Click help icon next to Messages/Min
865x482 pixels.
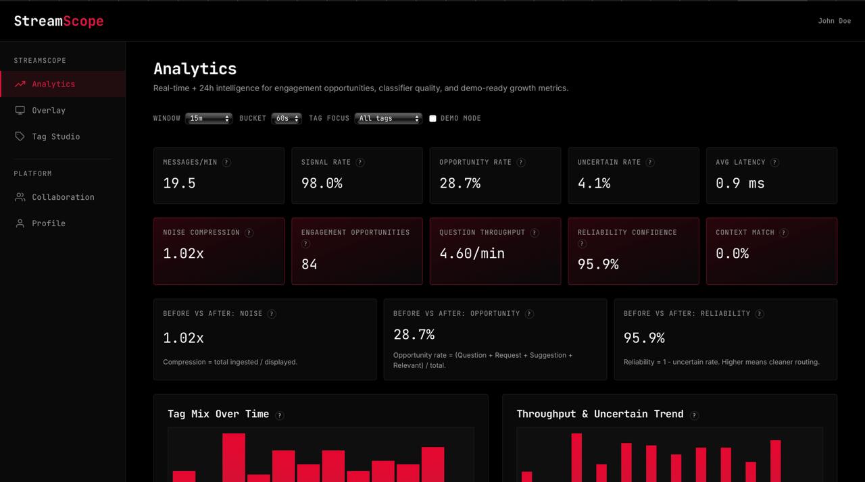[226, 163]
